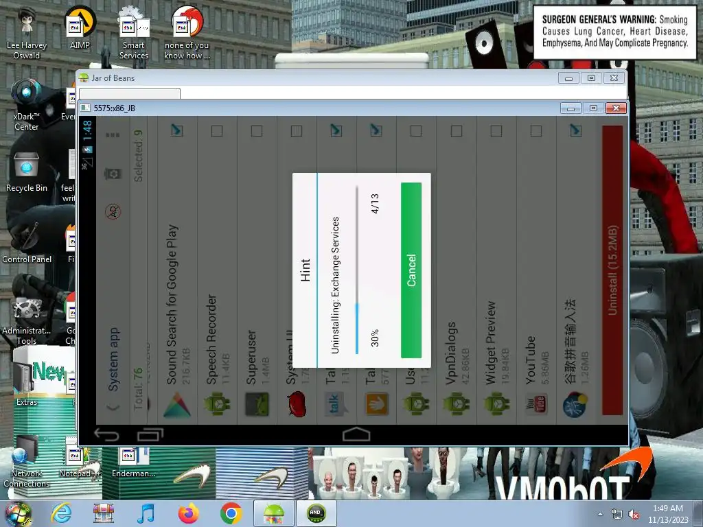The width and height of the screenshot is (703, 527).
Task: Check the YouTube app checkbox
Action: coord(536,131)
